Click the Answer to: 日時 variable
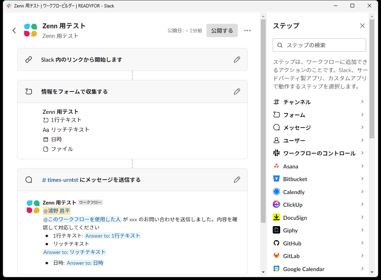This screenshot has width=381, height=280. (x=85, y=263)
